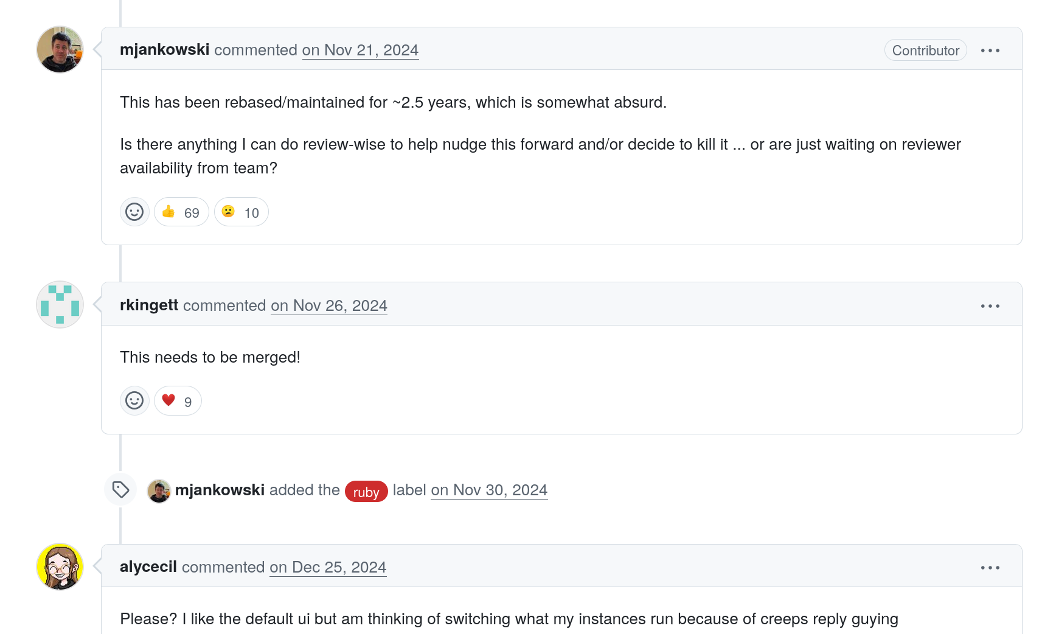The height and width of the screenshot is (634, 1056).
Task: Add reaction via smiley on rkingett's comment
Action: (x=134, y=400)
